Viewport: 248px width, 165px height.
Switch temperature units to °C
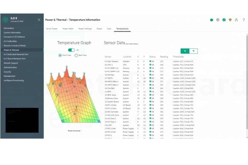[x=185, y=51]
